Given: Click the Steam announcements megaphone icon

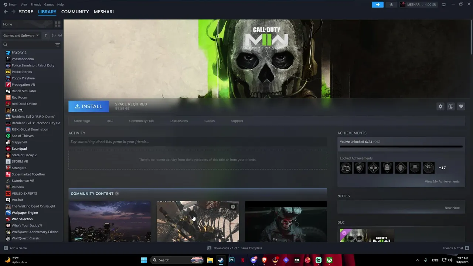Looking at the screenshot, I should pyautogui.click(x=377, y=4).
